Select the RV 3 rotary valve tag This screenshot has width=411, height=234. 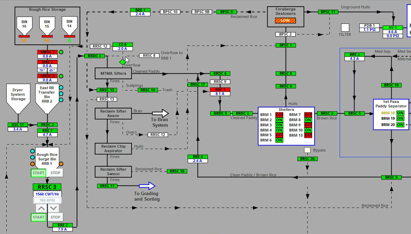[392, 27]
